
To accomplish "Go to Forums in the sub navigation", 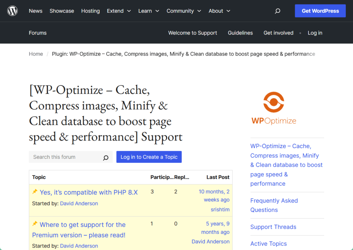I will pos(38,33).
